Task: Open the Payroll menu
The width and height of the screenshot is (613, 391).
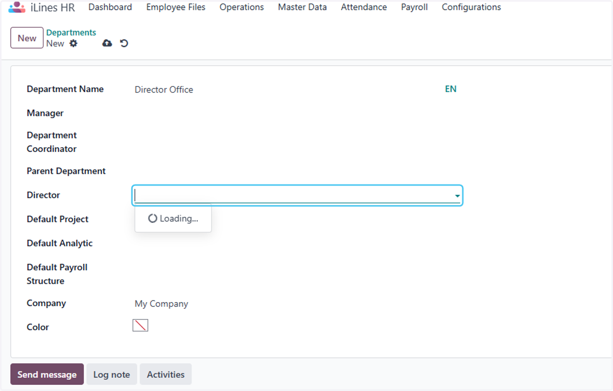Action: pyautogui.click(x=414, y=7)
